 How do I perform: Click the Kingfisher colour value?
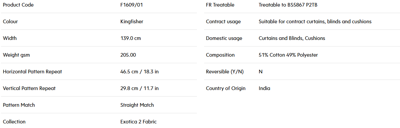pyautogui.click(x=132, y=22)
